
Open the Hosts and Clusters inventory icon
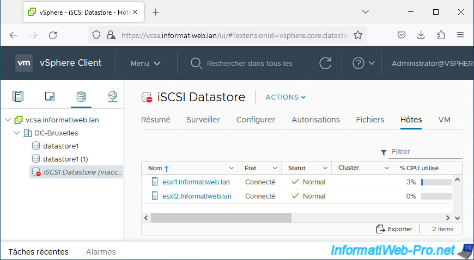19,97
